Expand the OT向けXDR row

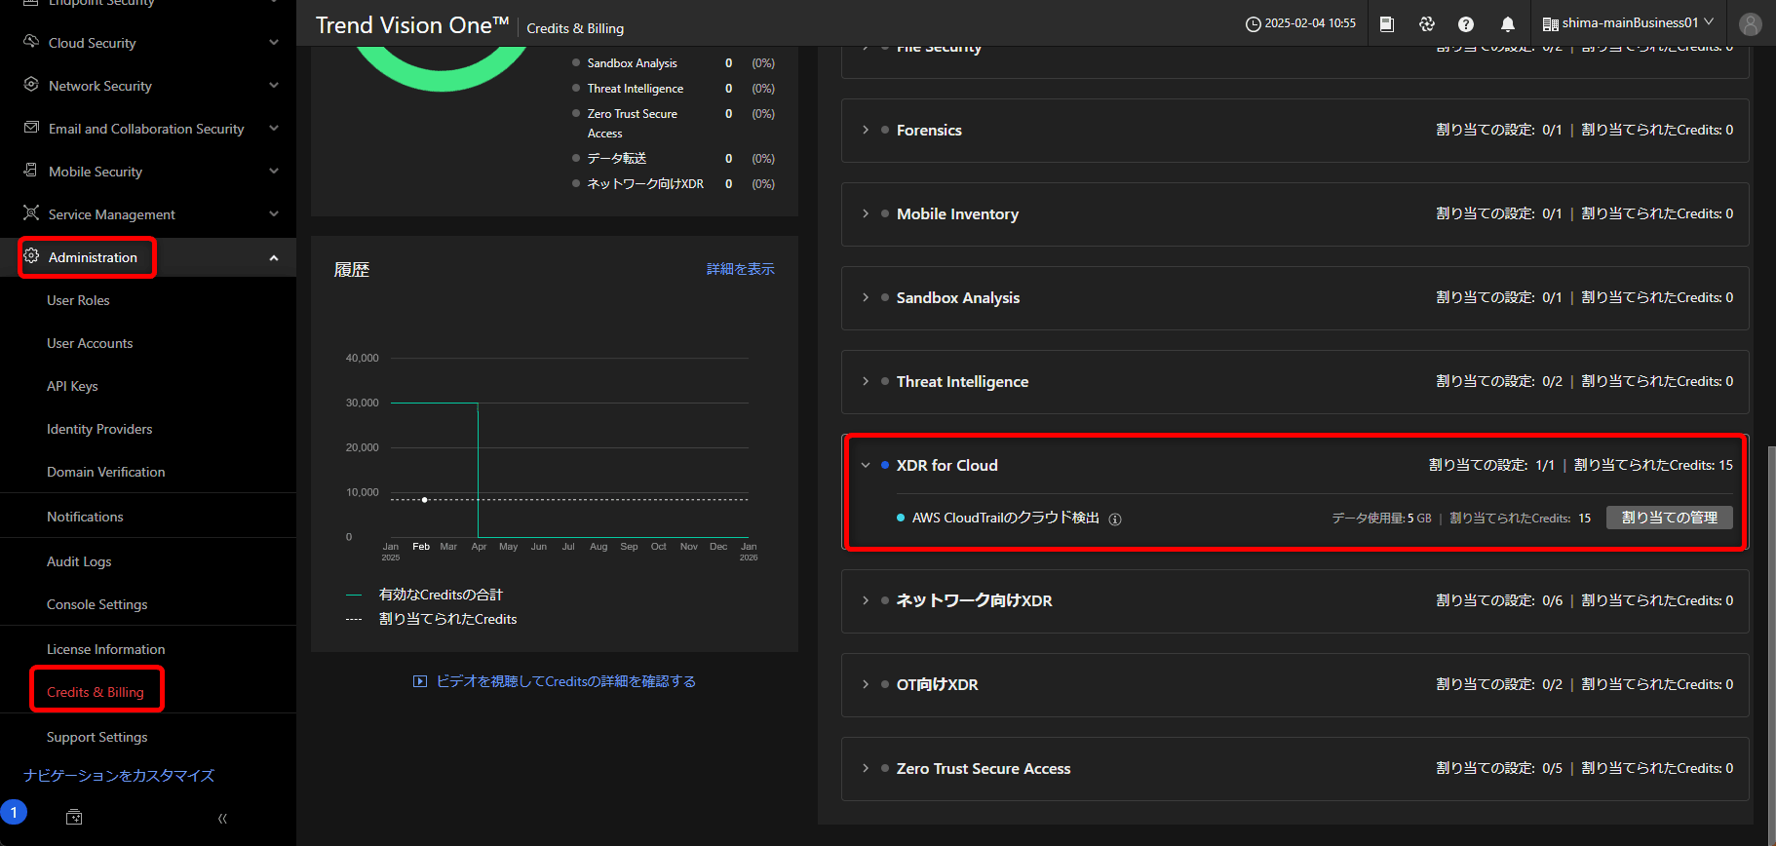click(866, 684)
